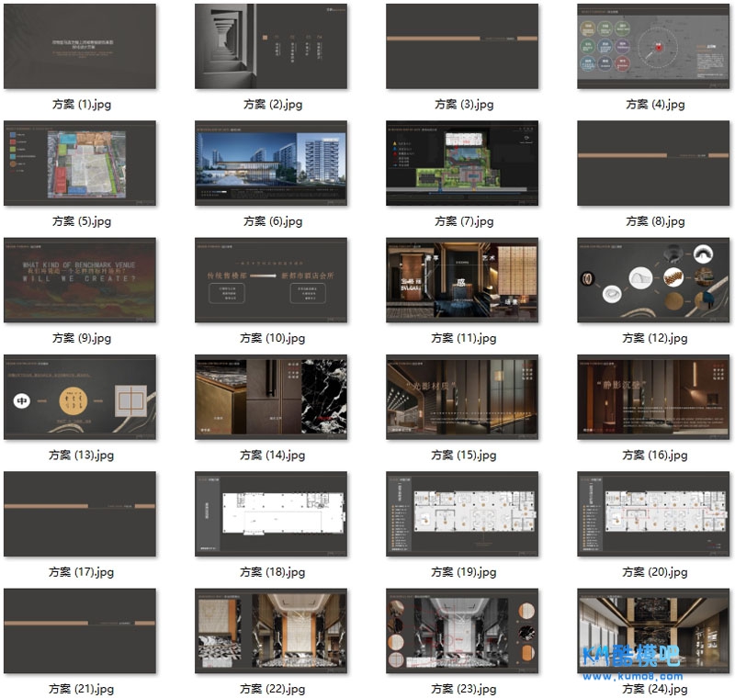735x698 pixels.
Task: Choose the 方案 (7).jpg landscape plan thumbnail
Action: [x=462, y=163]
